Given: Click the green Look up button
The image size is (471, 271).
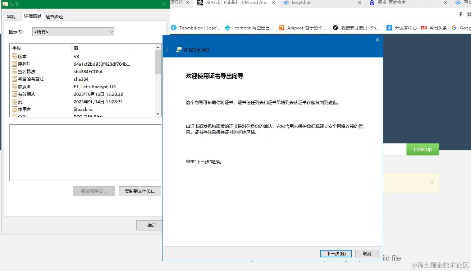Looking at the screenshot, I should click(423, 149).
